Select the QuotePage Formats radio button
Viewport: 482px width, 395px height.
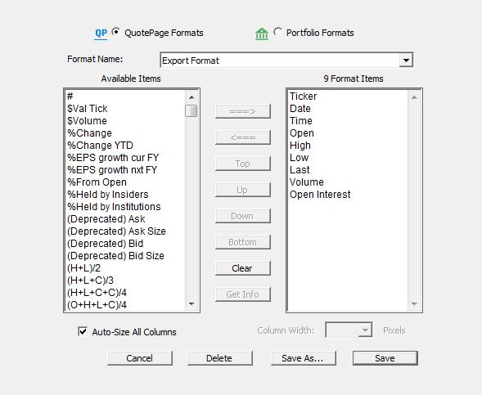pos(116,32)
